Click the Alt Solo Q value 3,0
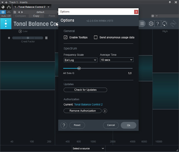179x152 pixels. point(130,73)
